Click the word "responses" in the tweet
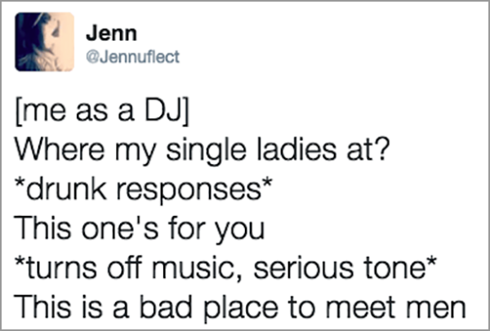The height and width of the screenshot is (331, 490). tap(189, 192)
